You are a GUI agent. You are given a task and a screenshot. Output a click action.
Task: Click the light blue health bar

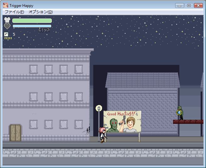(32, 26)
